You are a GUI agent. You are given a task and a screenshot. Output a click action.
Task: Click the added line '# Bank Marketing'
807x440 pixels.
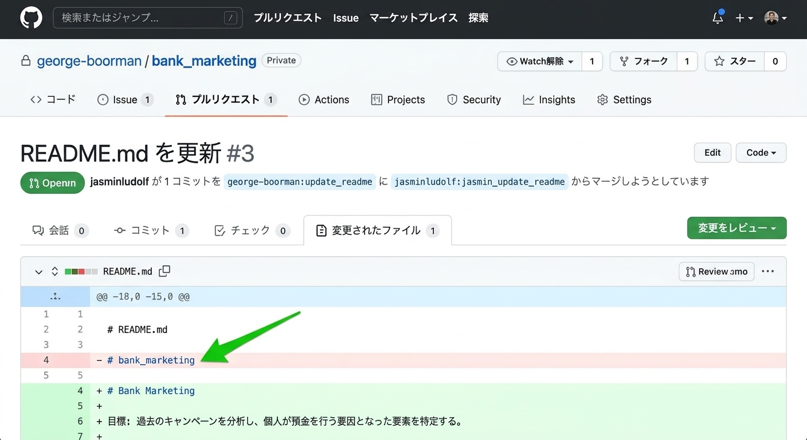[403, 391]
